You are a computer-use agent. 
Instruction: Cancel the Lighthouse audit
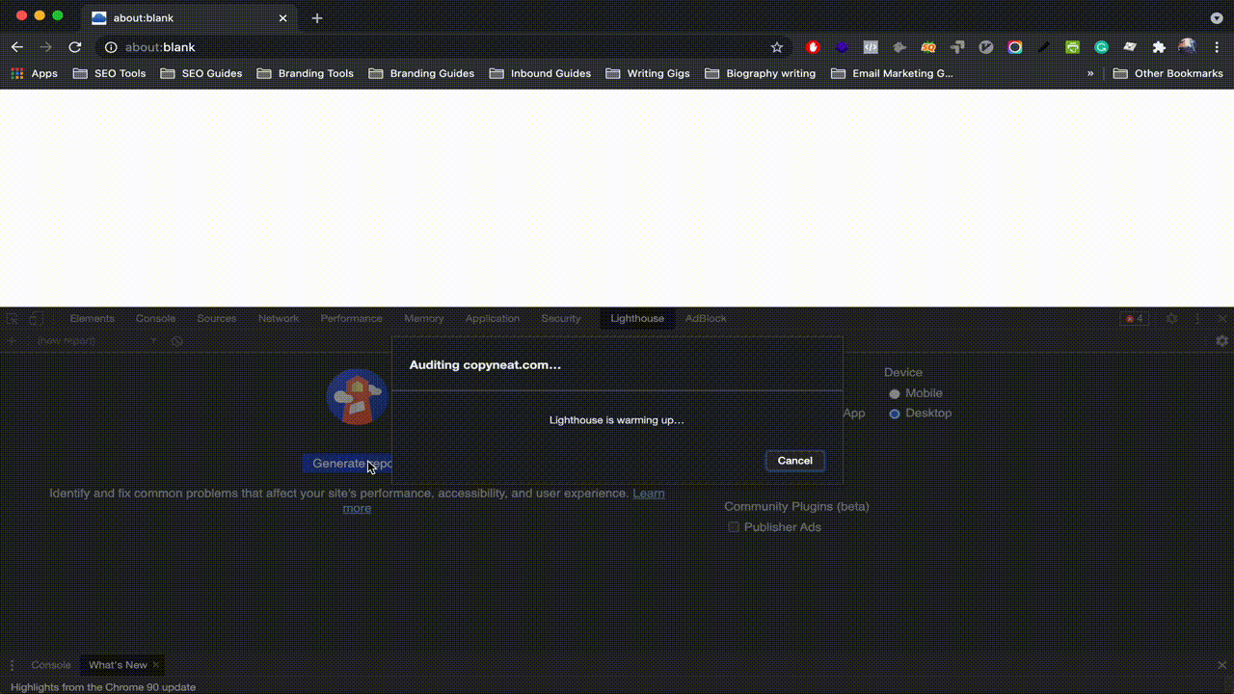tap(795, 461)
